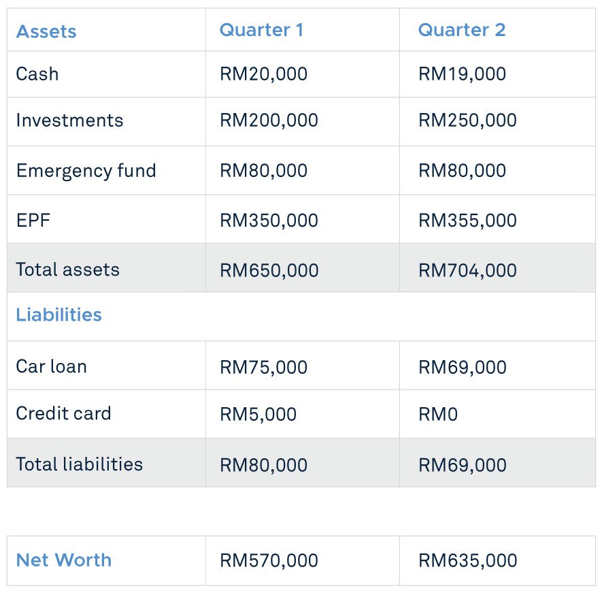Image resolution: width=602 pixels, height=591 pixels.
Task: Select Net Worth Quarter 2 value RM635,000
Action: pyautogui.click(x=467, y=561)
